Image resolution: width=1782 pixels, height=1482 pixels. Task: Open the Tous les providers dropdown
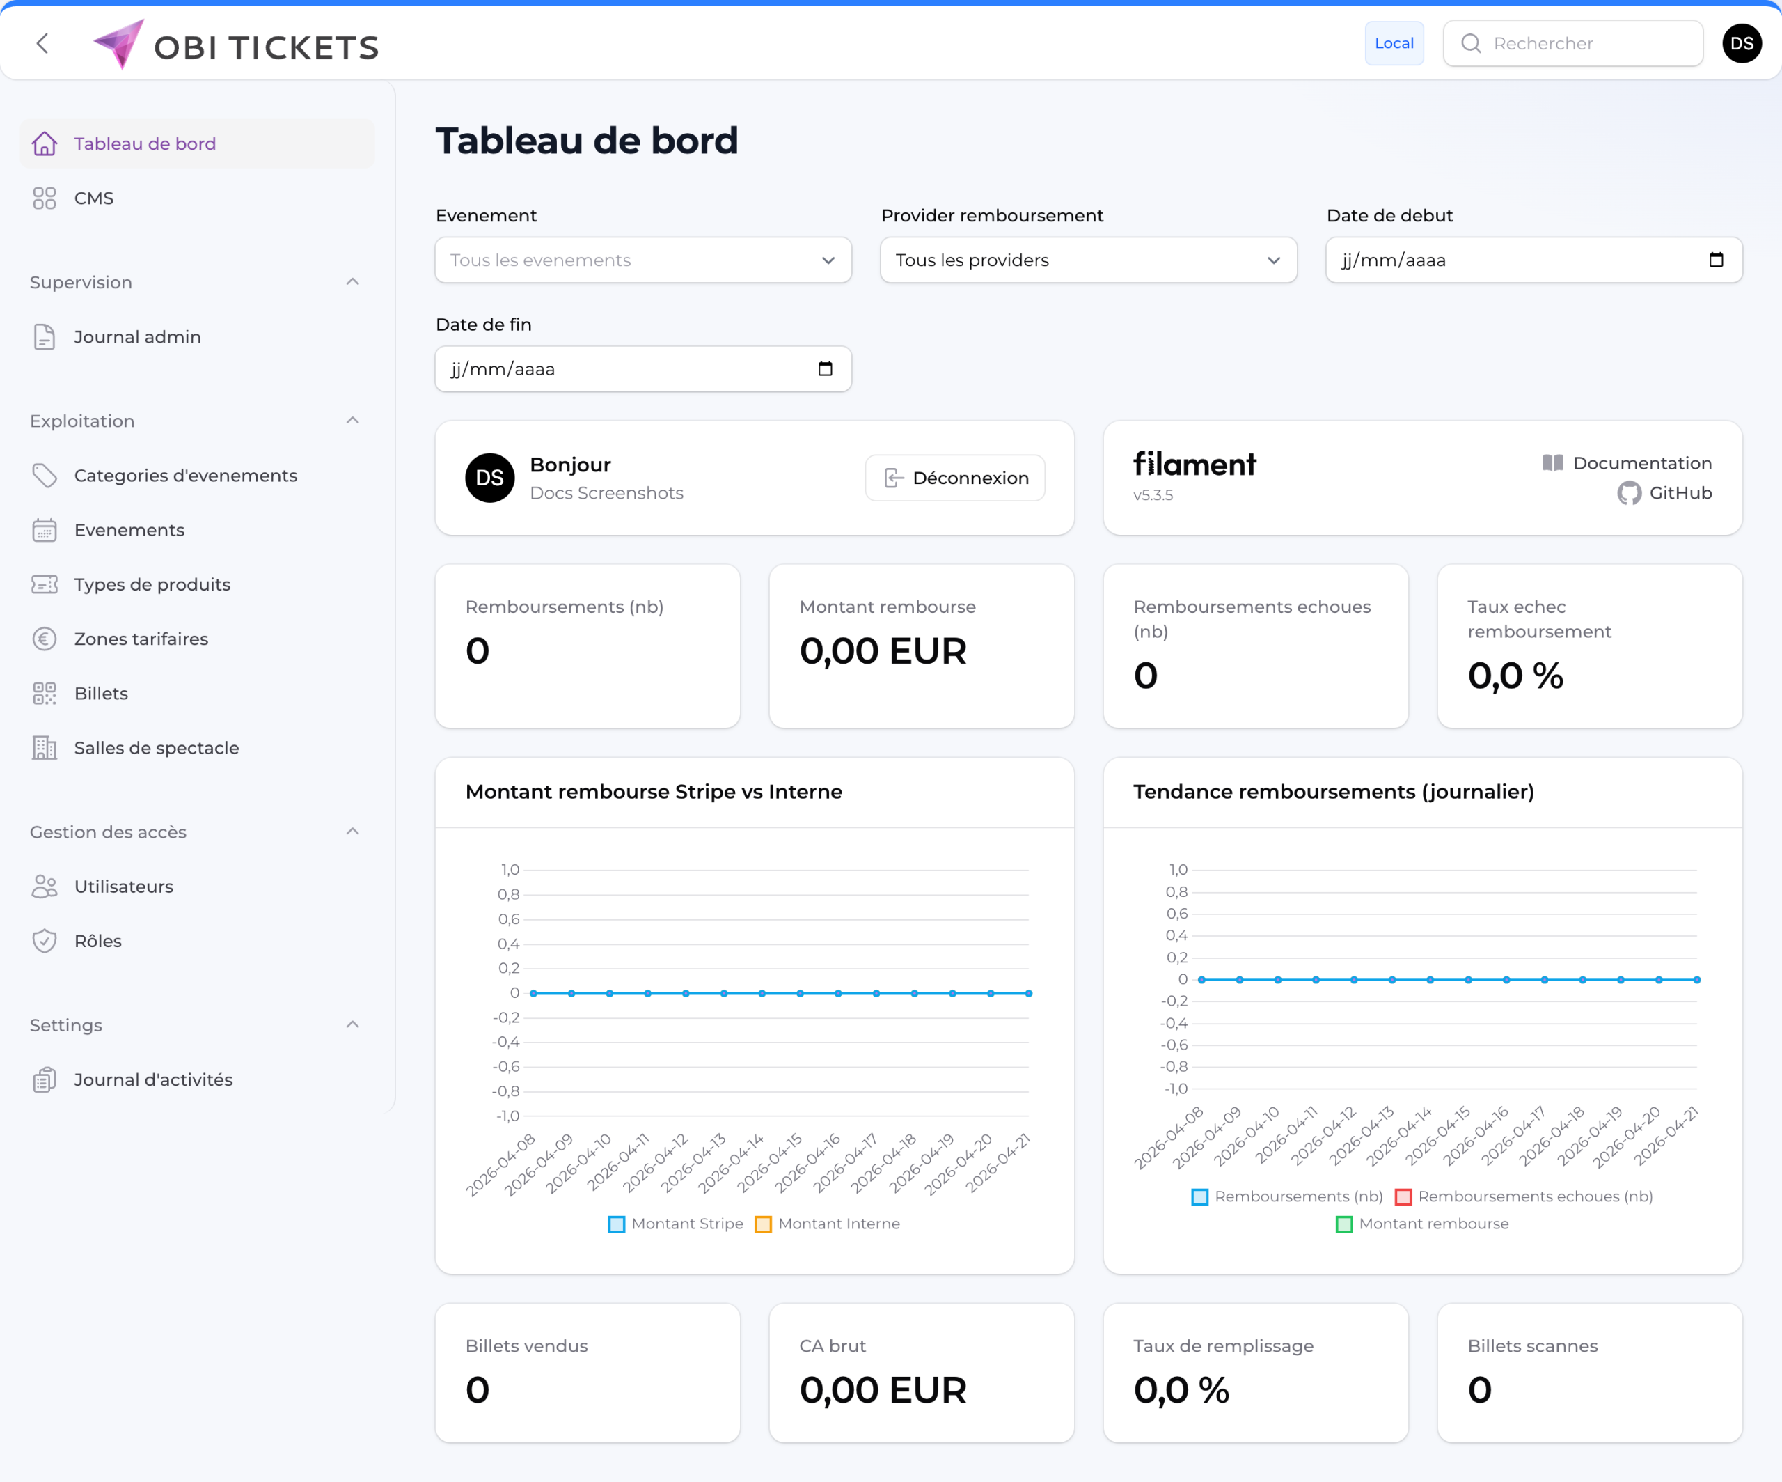tap(1088, 260)
